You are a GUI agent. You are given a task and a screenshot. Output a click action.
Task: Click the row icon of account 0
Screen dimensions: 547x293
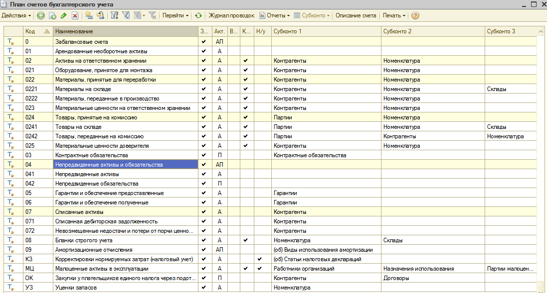click(x=11, y=42)
